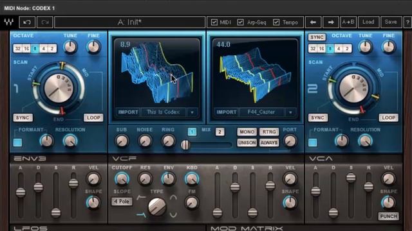Click the redo arrow button
This screenshot has width=412, height=231.
[x=45, y=22]
